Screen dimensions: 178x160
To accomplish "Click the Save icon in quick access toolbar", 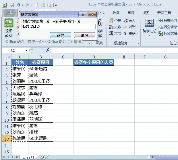I will tap(12, 5).
